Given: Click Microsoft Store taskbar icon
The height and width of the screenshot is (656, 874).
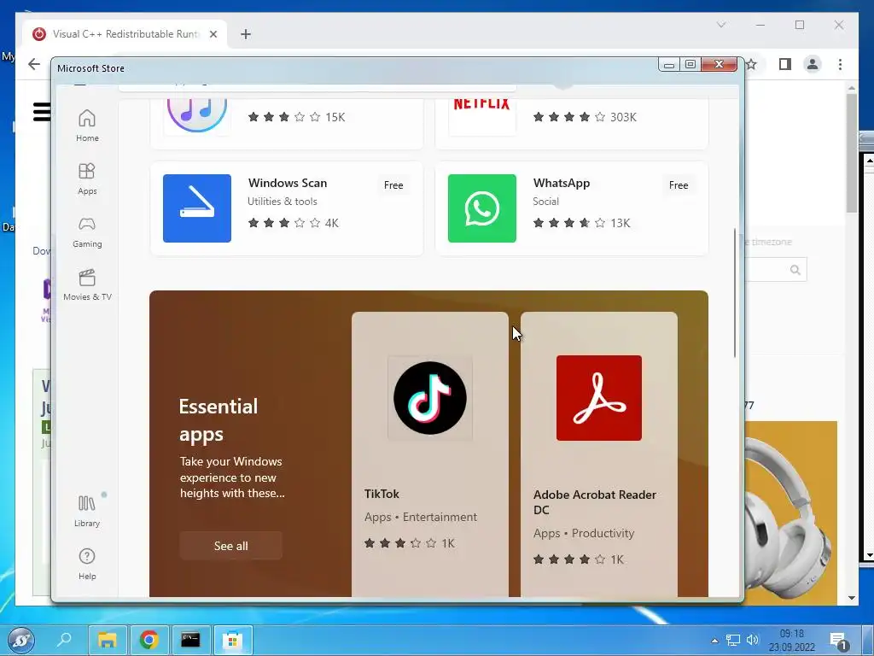Looking at the screenshot, I should point(232,640).
